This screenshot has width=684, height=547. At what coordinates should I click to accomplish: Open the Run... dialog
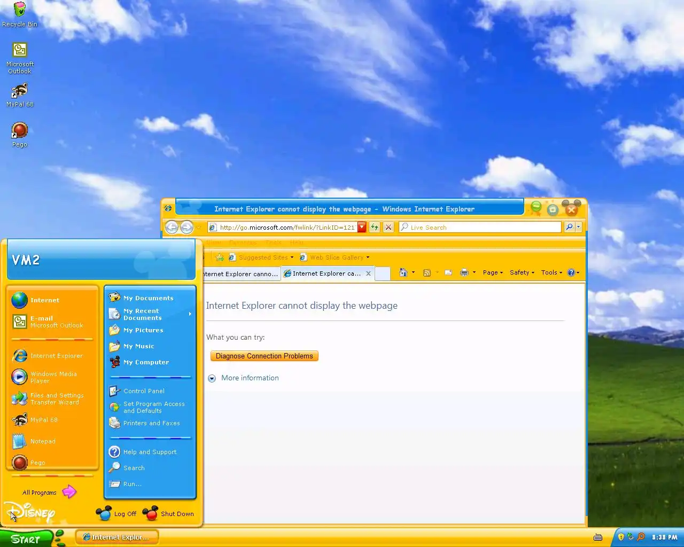150,484
